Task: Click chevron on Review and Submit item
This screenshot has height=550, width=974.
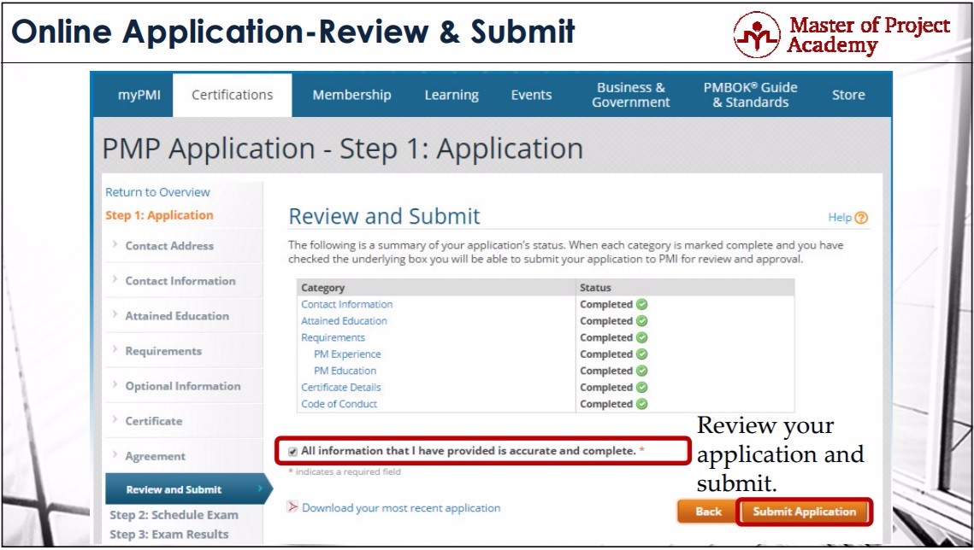Action: point(260,489)
